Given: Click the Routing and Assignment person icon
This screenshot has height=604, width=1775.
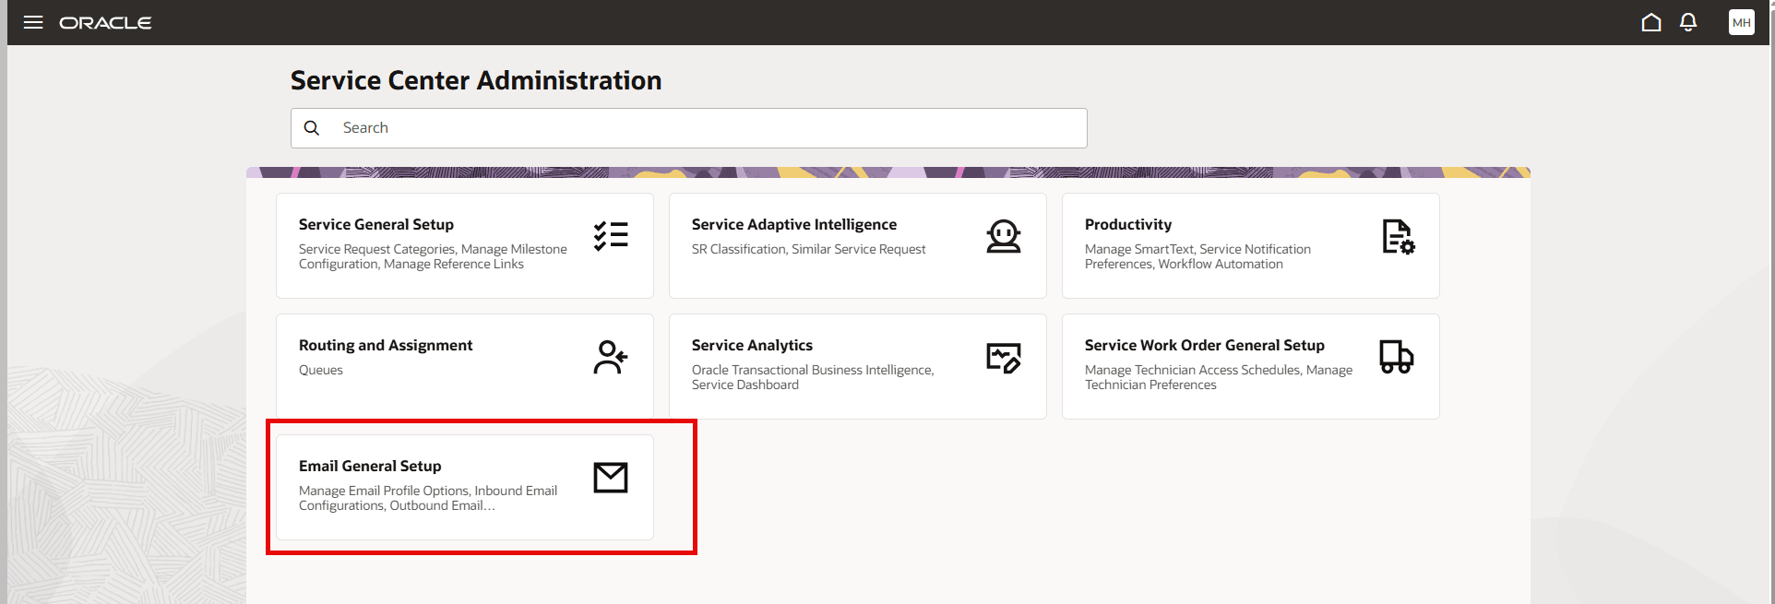Looking at the screenshot, I should (611, 357).
